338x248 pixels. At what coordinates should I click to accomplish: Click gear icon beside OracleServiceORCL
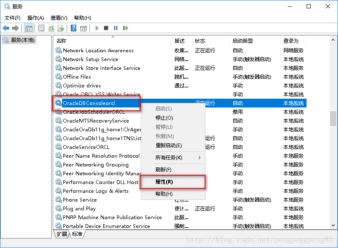point(59,147)
